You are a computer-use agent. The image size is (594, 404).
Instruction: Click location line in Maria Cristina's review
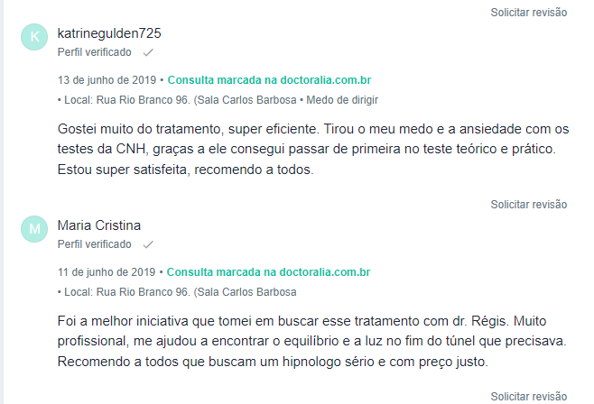tap(177, 292)
